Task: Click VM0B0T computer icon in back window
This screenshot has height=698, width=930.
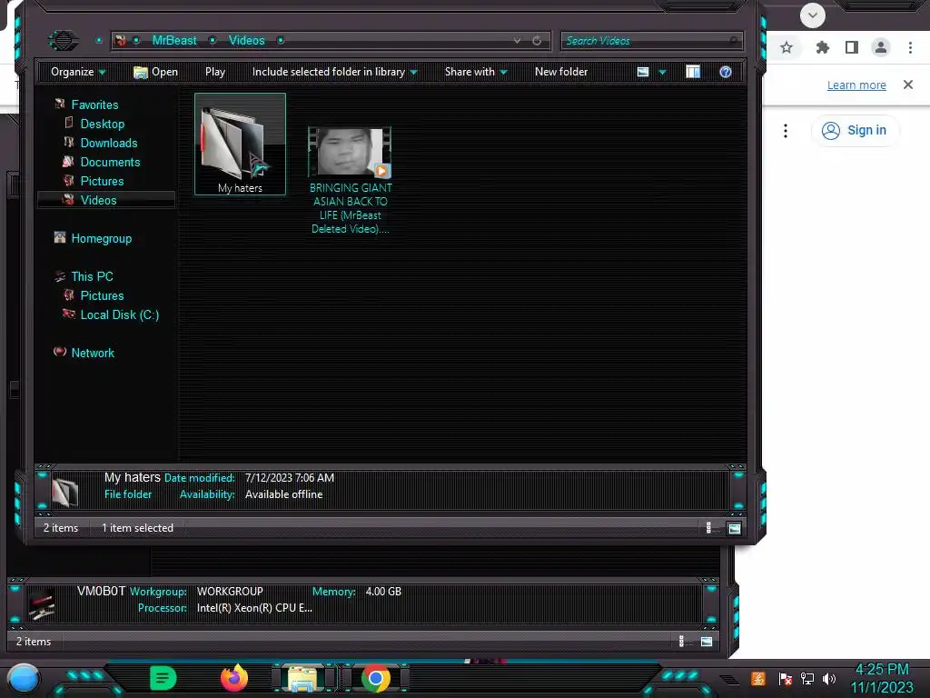Action: tap(42, 603)
